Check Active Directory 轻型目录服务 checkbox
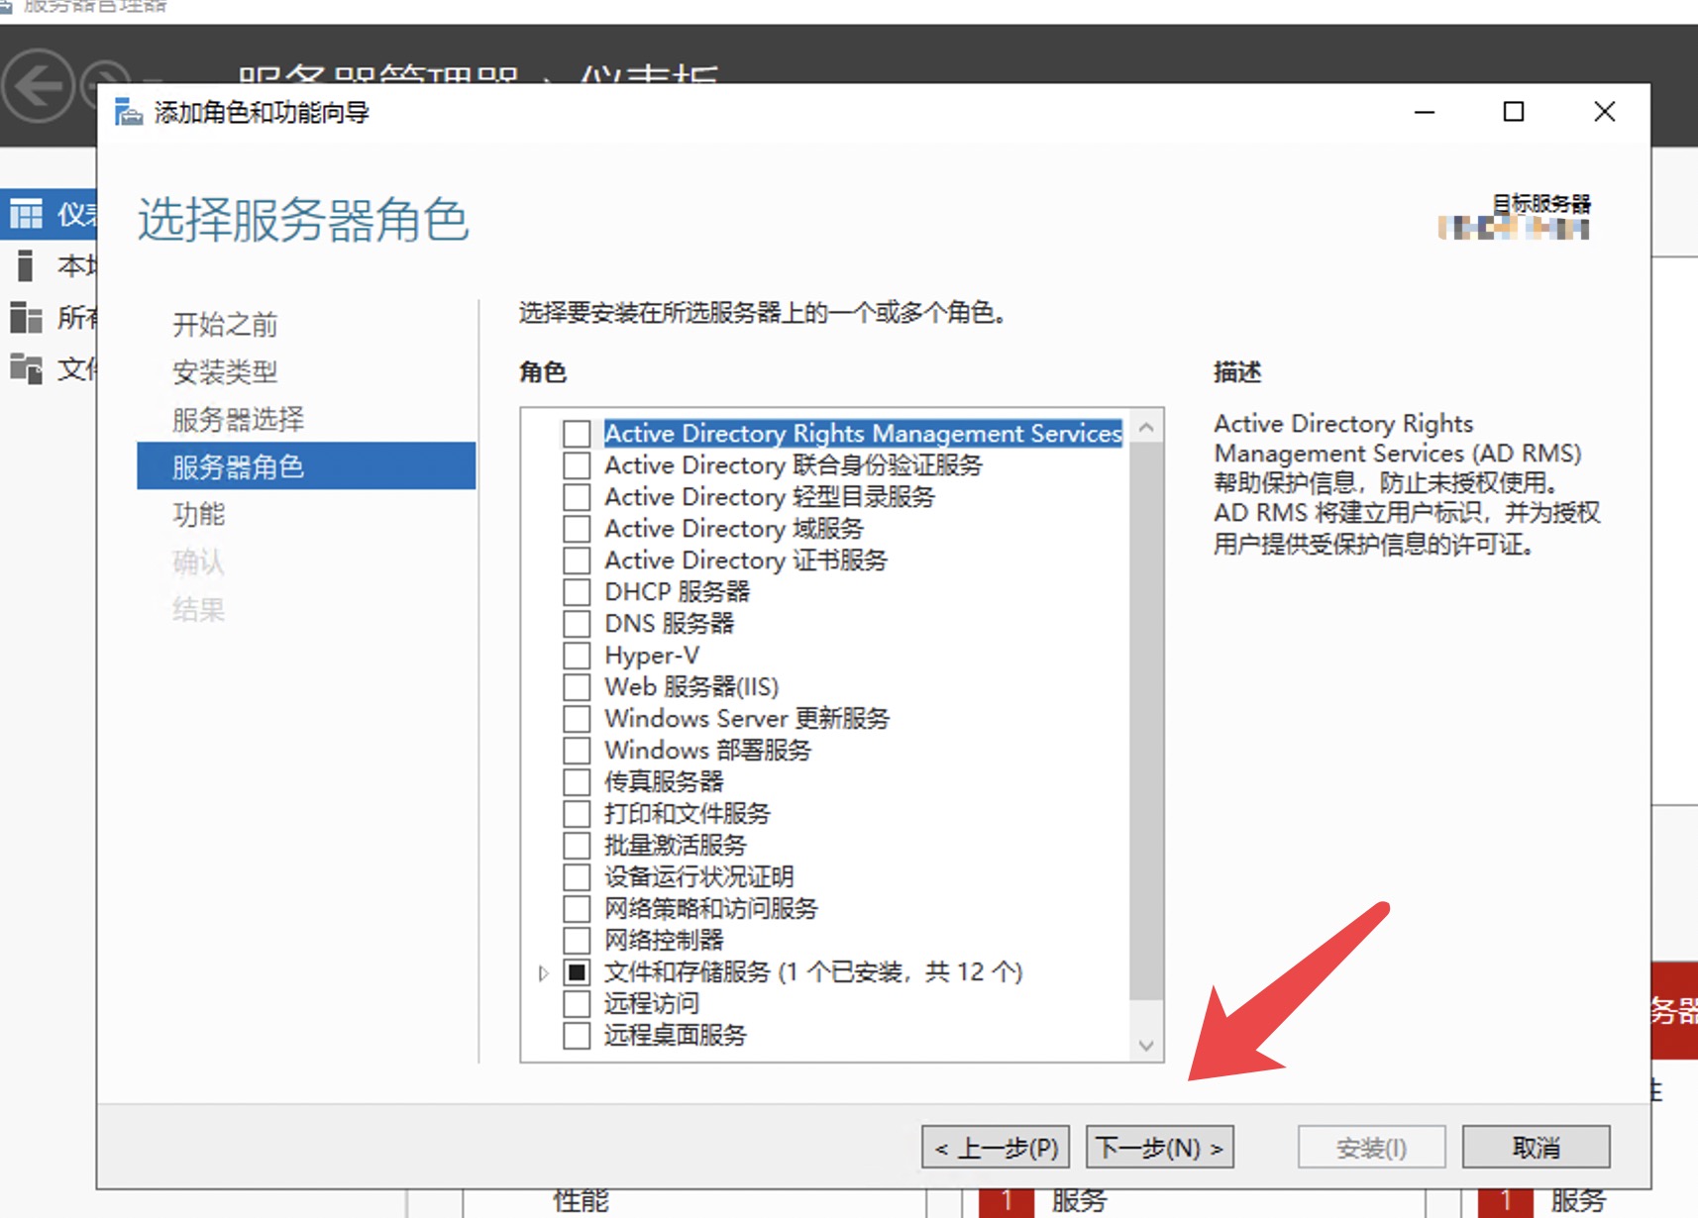 click(577, 497)
